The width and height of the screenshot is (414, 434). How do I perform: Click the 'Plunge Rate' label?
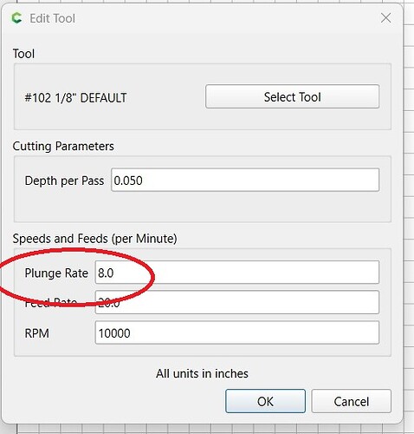[x=56, y=273]
